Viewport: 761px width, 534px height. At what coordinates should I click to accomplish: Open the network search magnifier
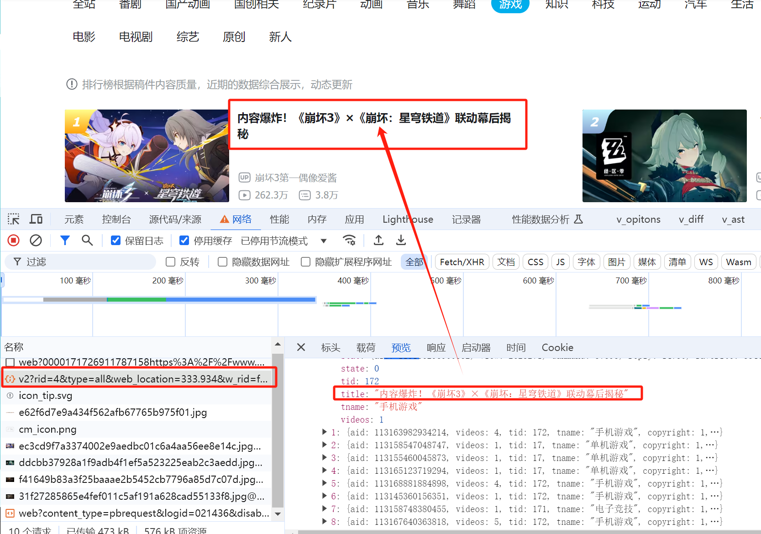pyautogui.click(x=87, y=241)
